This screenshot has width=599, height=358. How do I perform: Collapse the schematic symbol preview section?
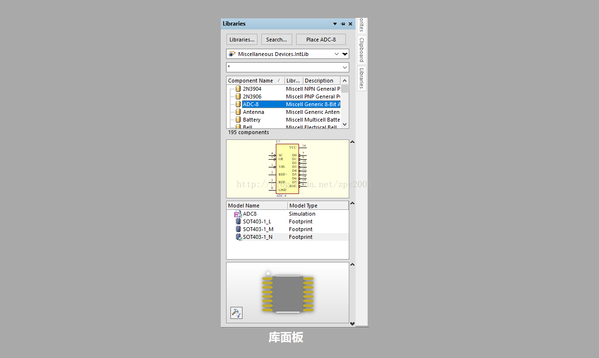[352, 142]
